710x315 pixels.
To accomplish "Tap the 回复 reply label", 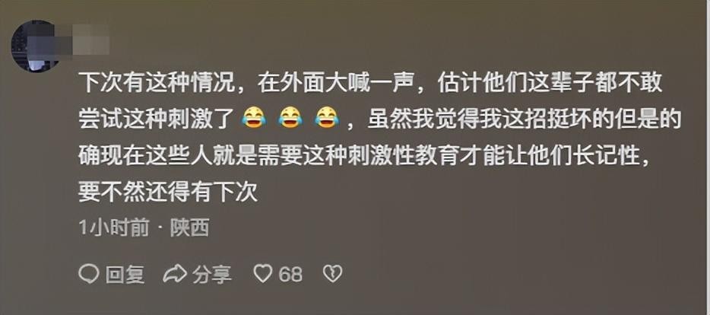I will pos(125,274).
